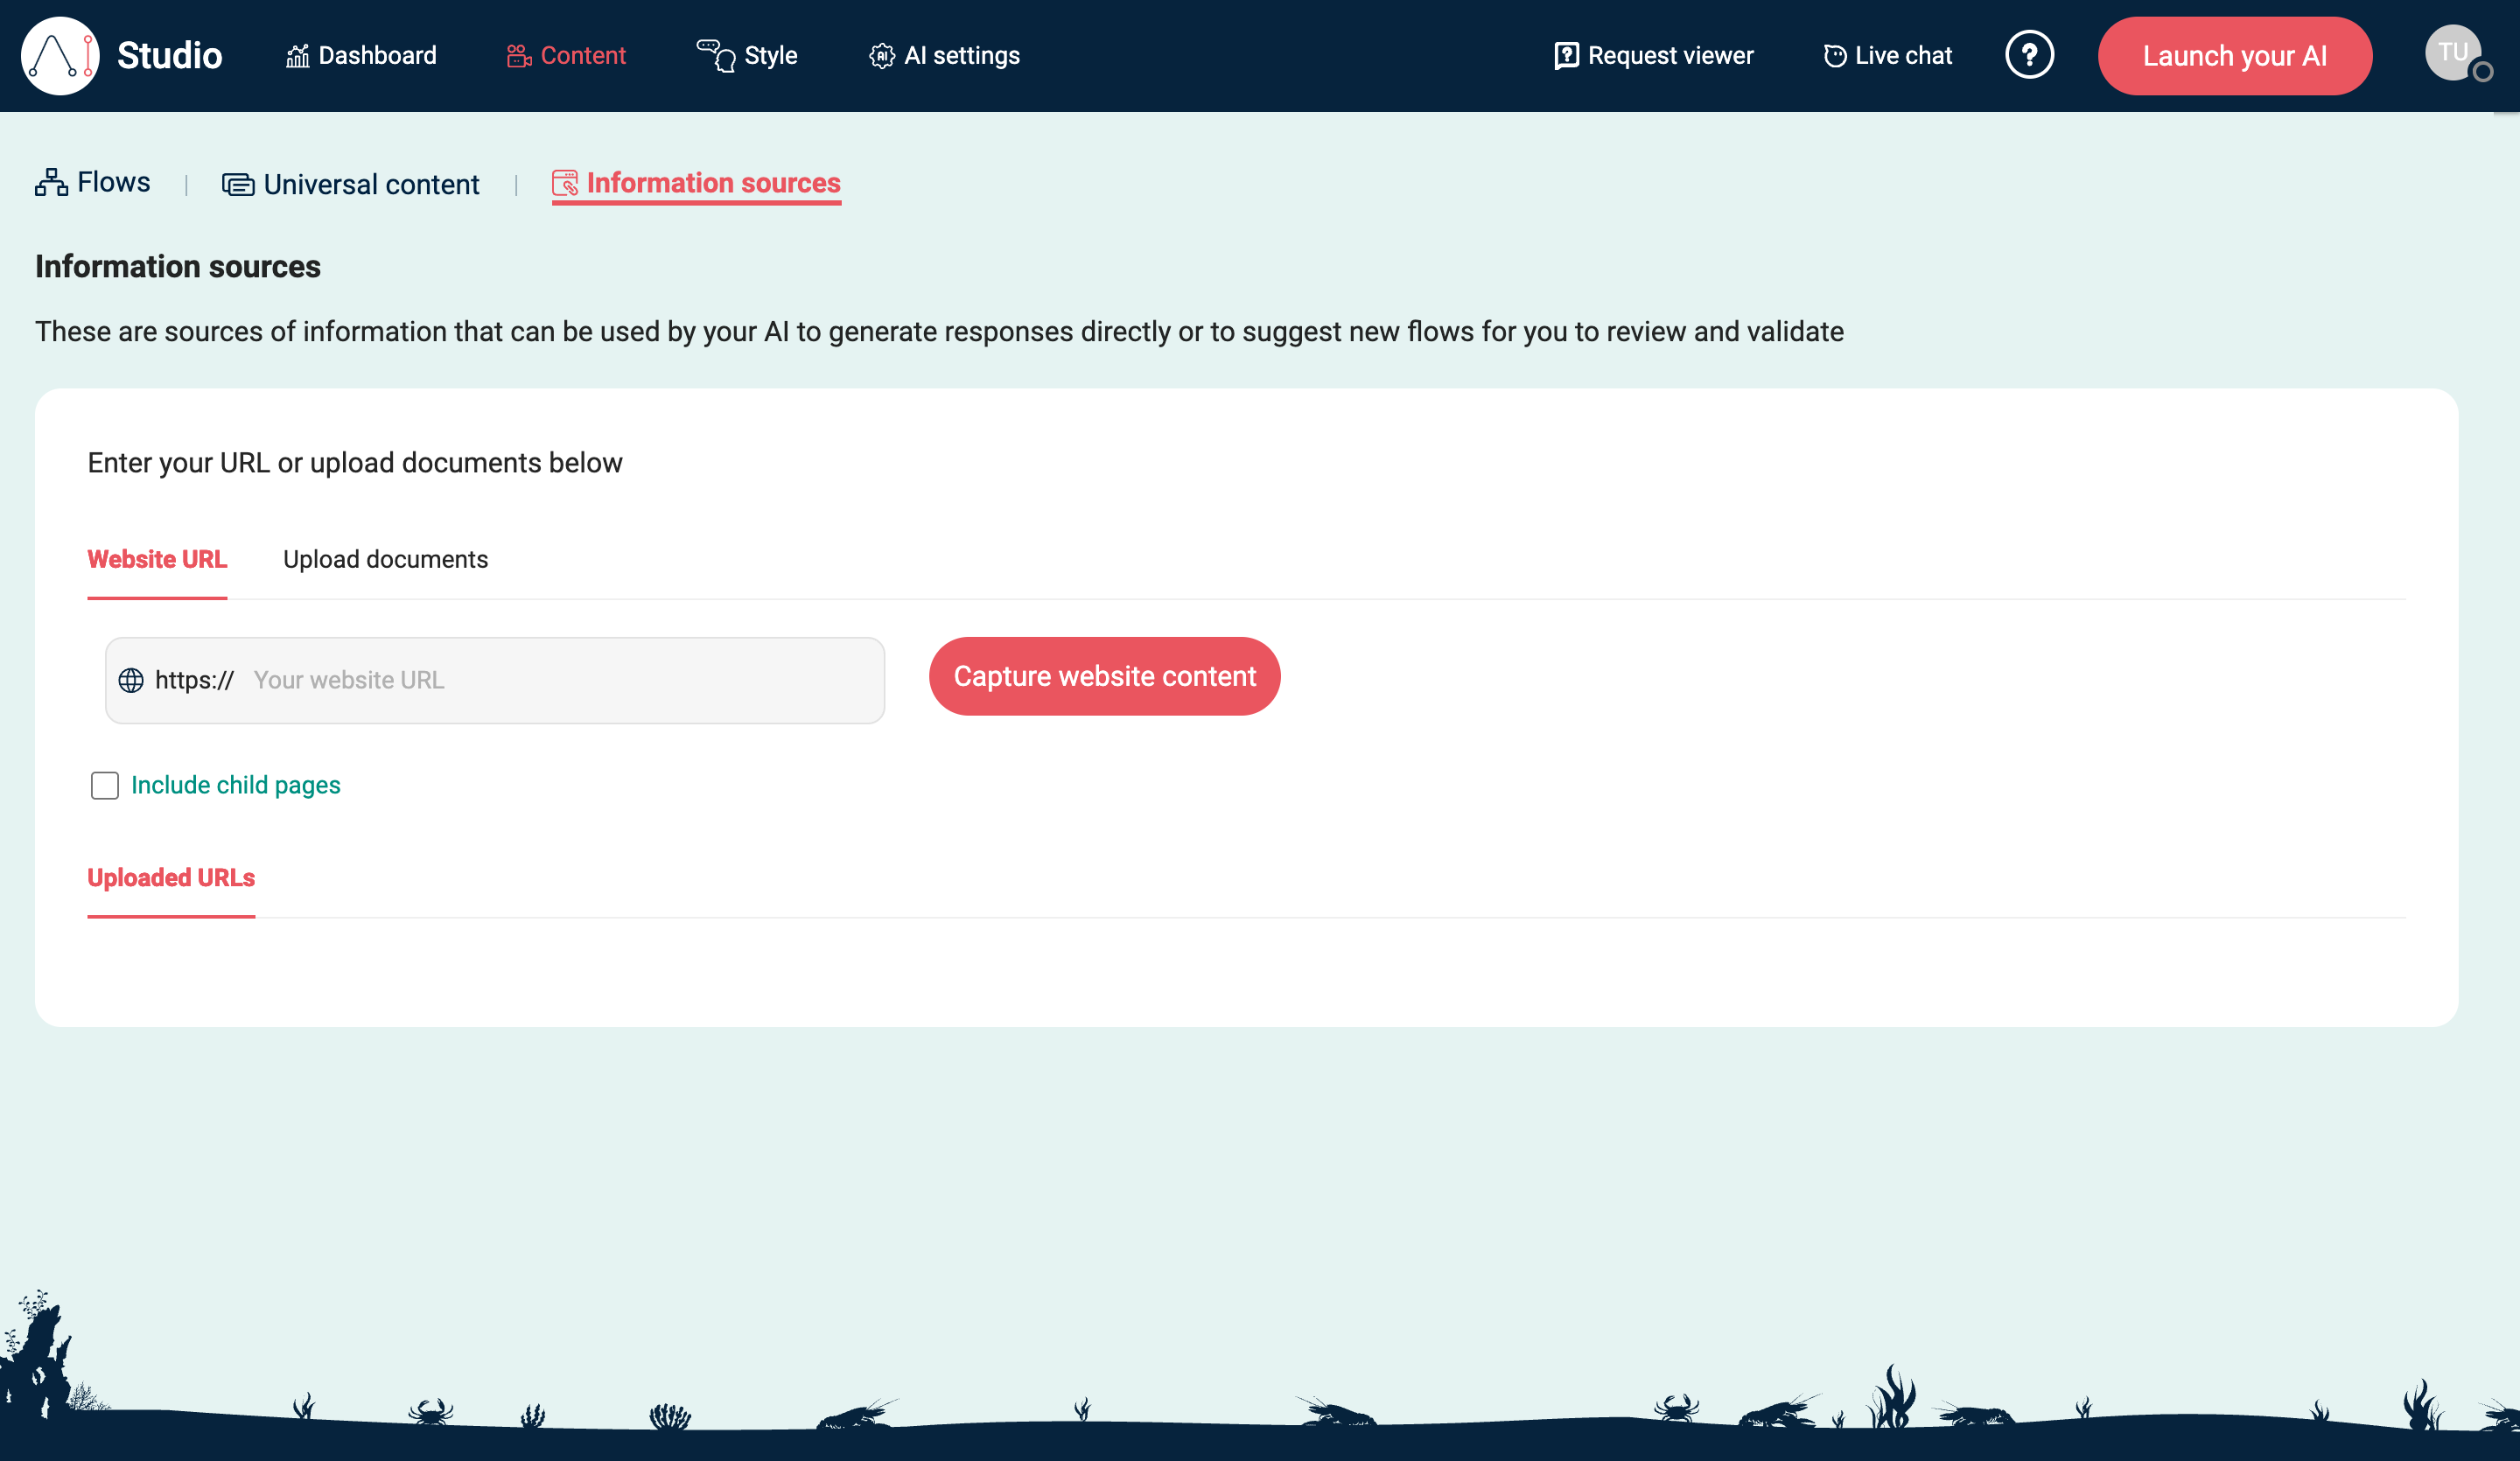The width and height of the screenshot is (2520, 1461).
Task: Open the Request viewer icon
Action: 1566,55
